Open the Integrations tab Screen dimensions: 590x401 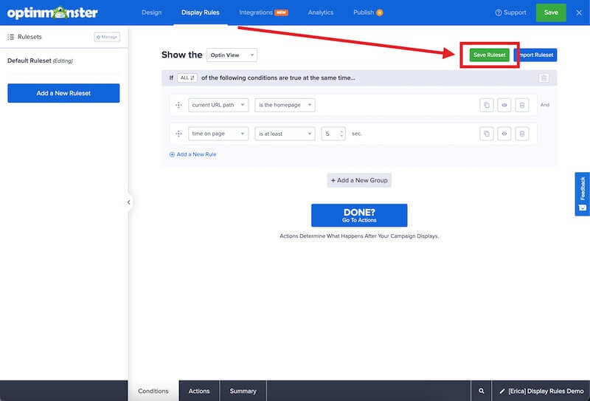pos(263,13)
